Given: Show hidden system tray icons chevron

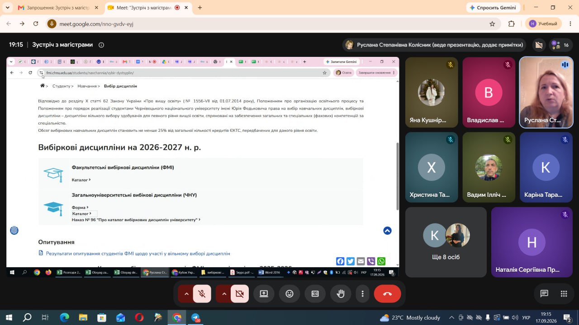Looking at the screenshot, I should (451, 318).
